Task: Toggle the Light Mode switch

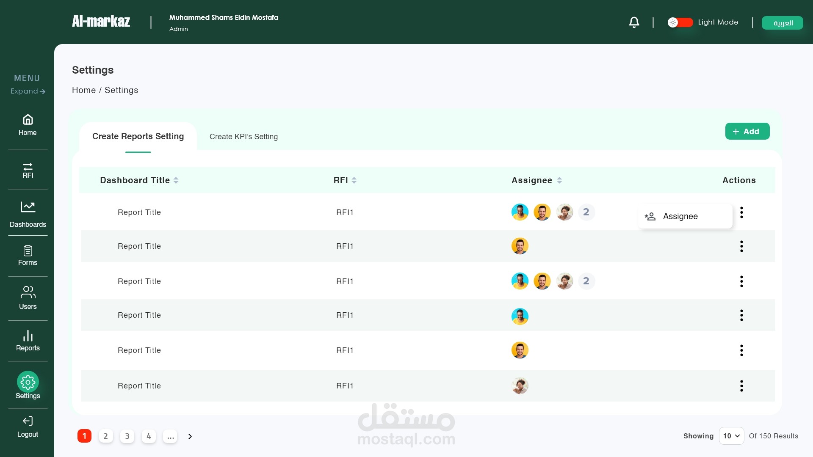Action: click(x=680, y=22)
